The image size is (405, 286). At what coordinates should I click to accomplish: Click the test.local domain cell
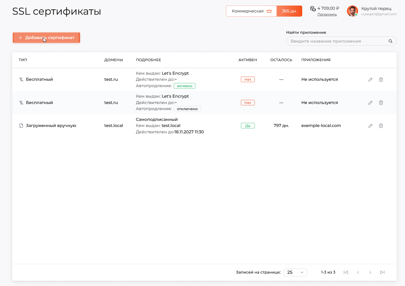[x=114, y=126]
